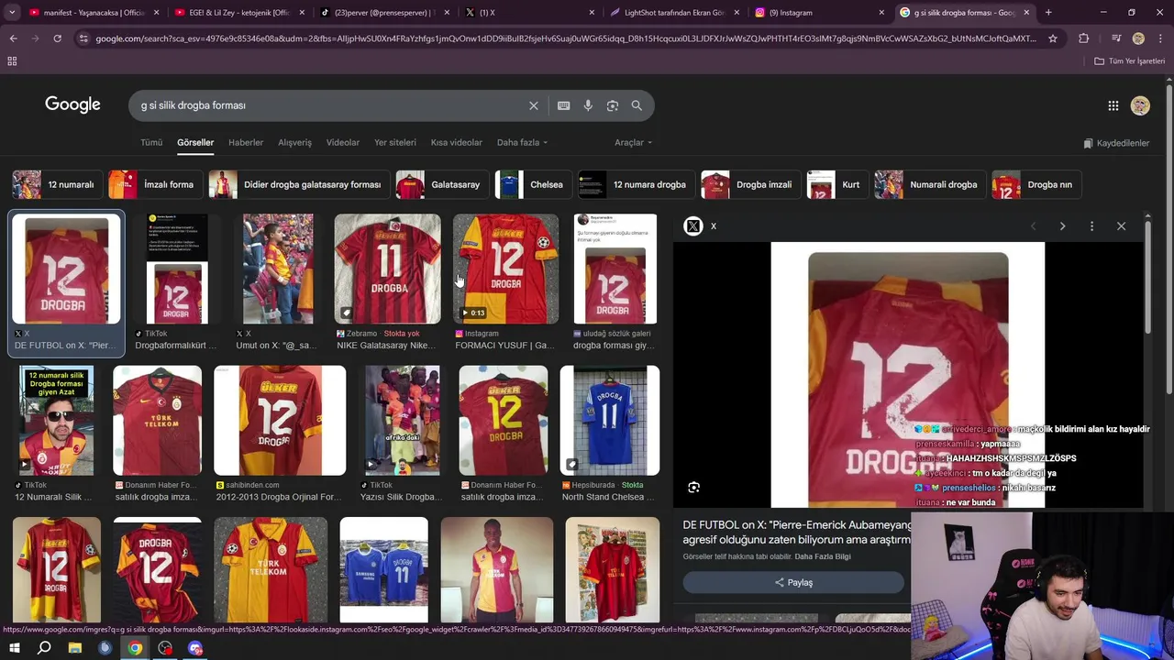Switch to the Tümü results tab
This screenshot has width=1174, height=660.
click(x=151, y=143)
